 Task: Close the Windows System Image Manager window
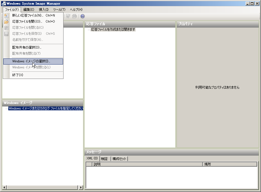[257, 4]
